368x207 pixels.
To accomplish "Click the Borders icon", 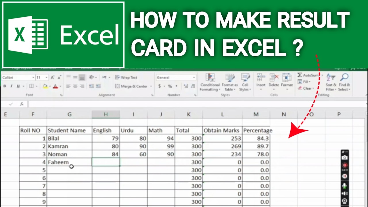I will (31, 86).
